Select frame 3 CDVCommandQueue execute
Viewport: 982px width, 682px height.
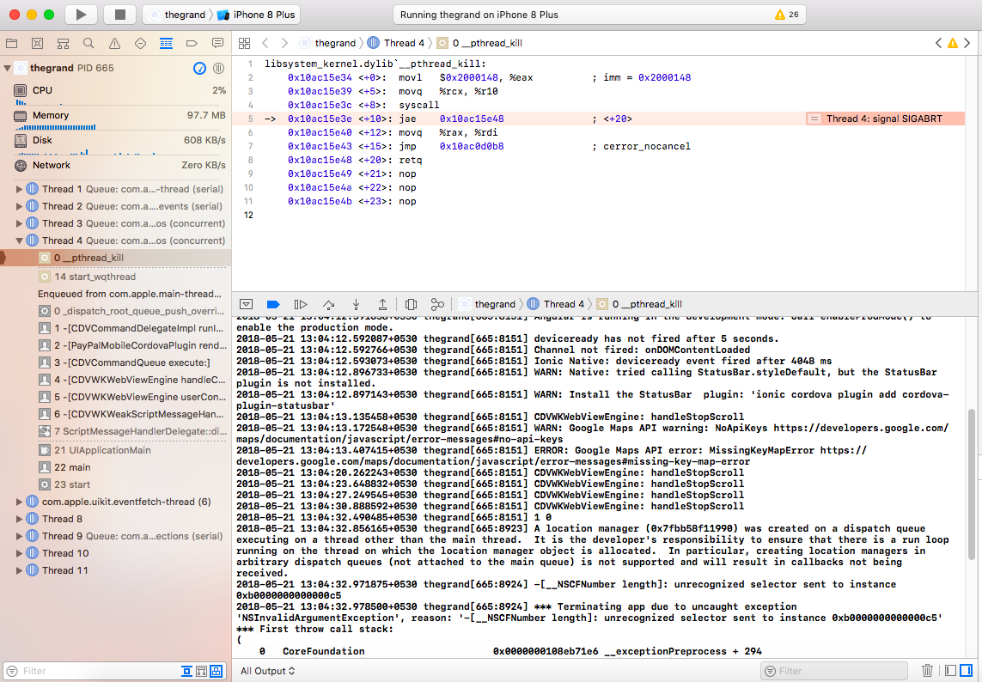(x=115, y=362)
